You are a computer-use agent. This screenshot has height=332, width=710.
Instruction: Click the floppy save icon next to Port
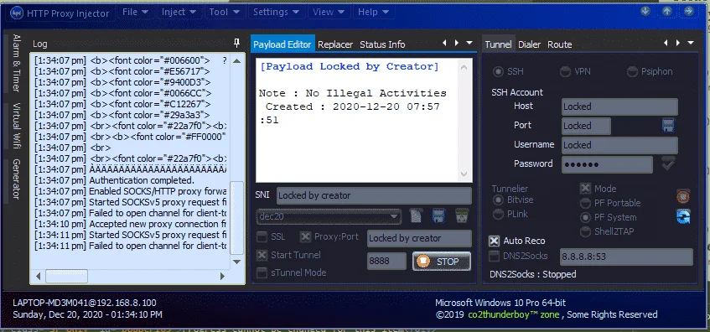pyautogui.click(x=668, y=126)
